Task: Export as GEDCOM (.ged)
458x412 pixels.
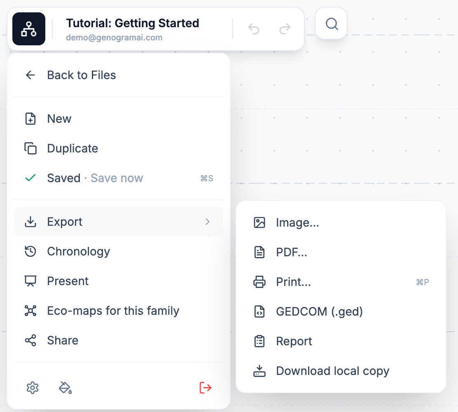Action: (x=341, y=311)
